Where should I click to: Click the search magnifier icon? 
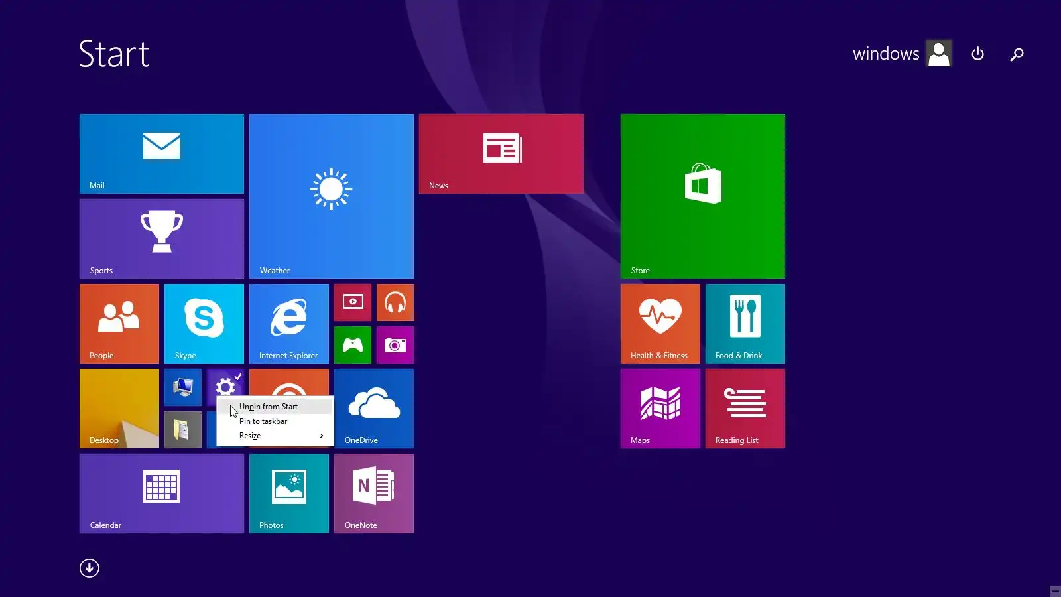(1017, 54)
